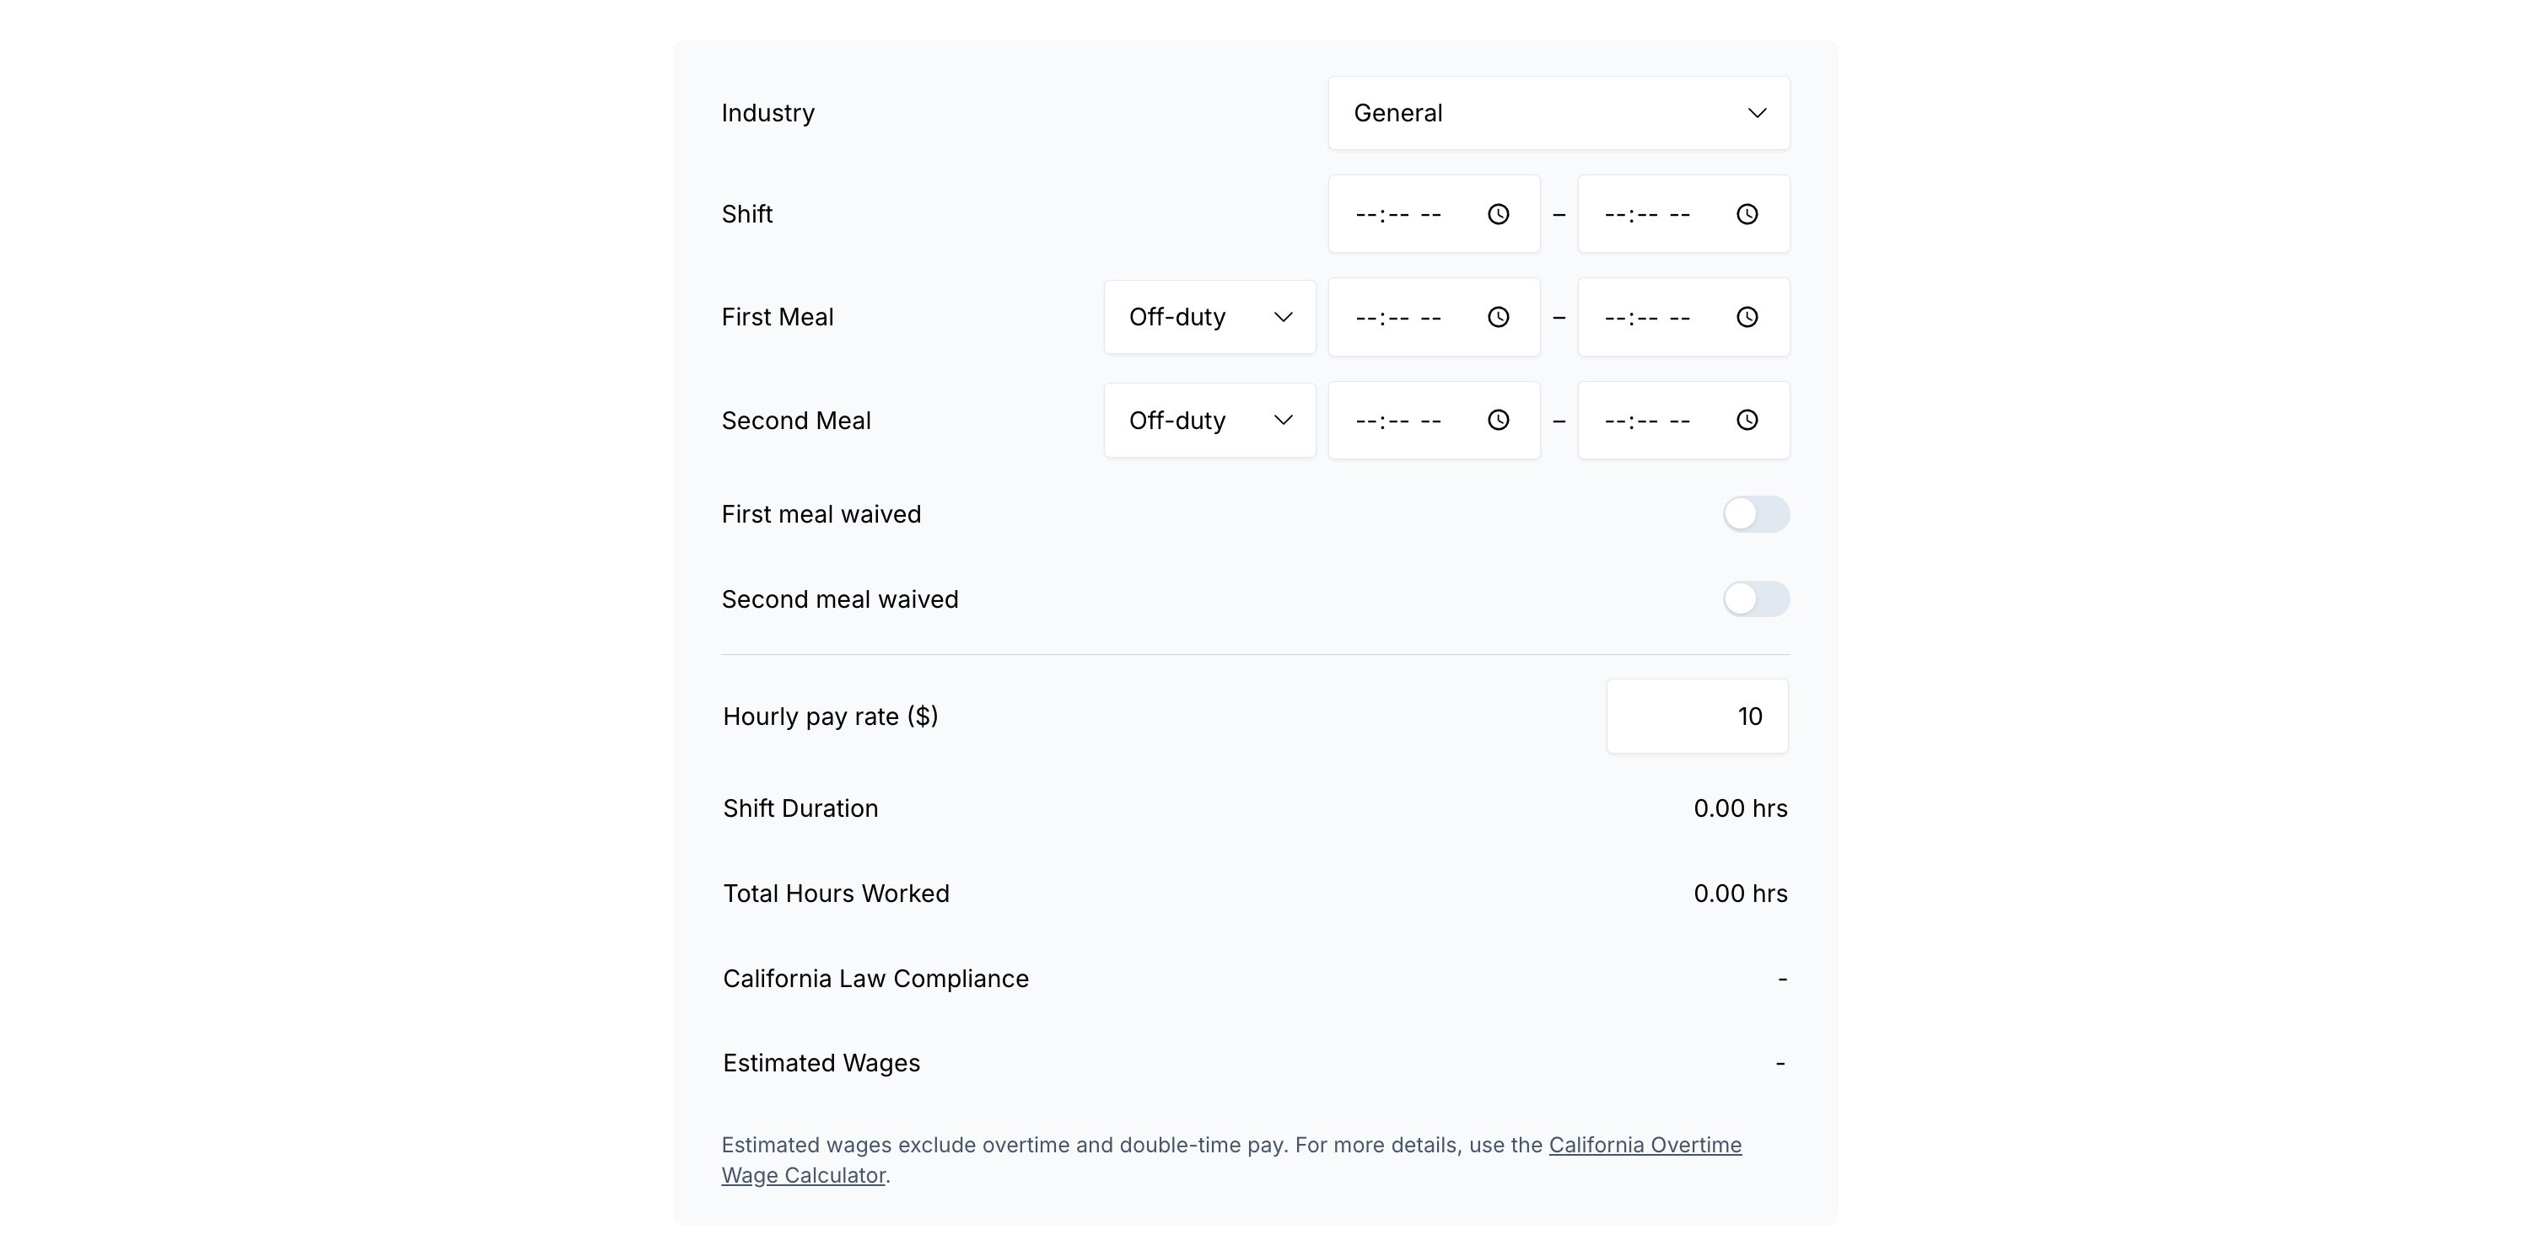Open the clock picker for second meal start
2547x1256 pixels.
tap(1498, 420)
